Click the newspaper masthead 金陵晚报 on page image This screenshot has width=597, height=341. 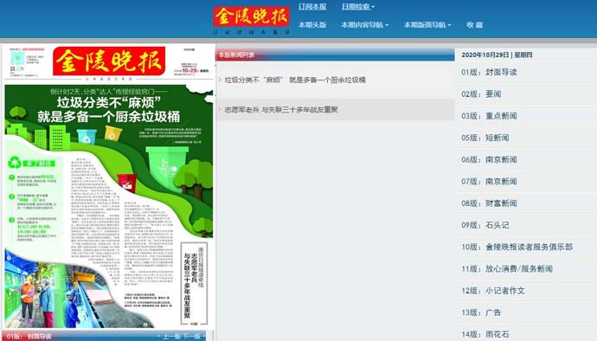click(x=109, y=61)
